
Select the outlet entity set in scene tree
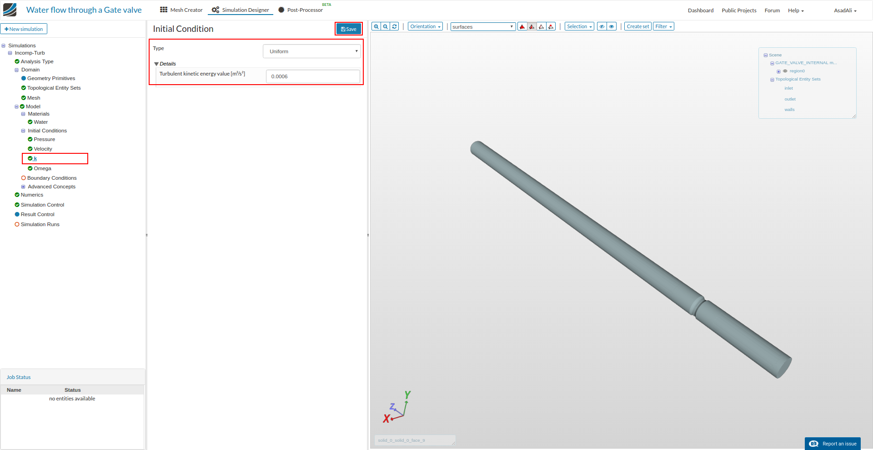pyautogui.click(x=790, y=99)
